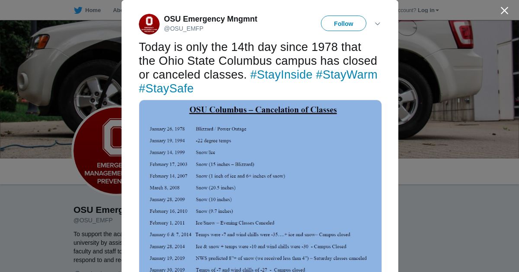
Task: Click the @OSU_EMFP handle under the profile name
Action: coord(93,220)
